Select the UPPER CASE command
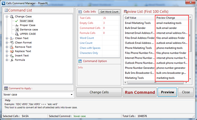This screenshot has height=120, width=197. click(x=28, y=34)
